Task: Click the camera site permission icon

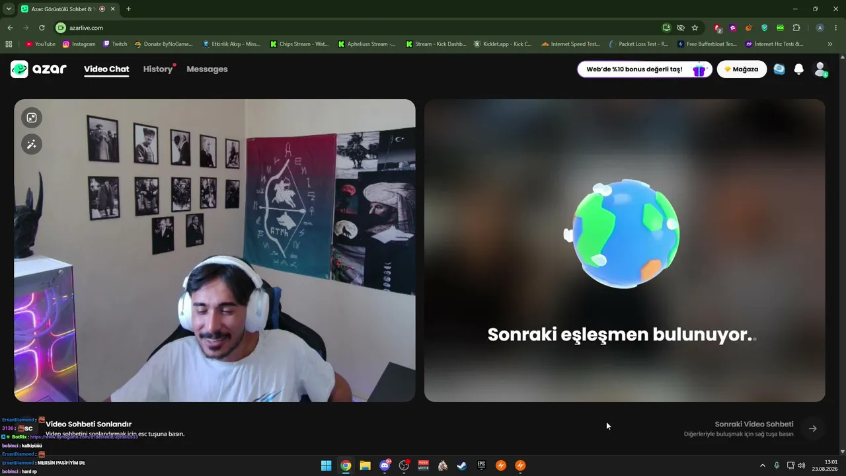Action: [x=61, y=28]
